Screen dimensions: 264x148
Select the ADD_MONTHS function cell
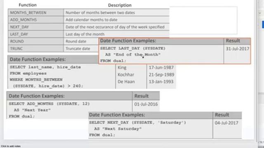pos(36,20)
